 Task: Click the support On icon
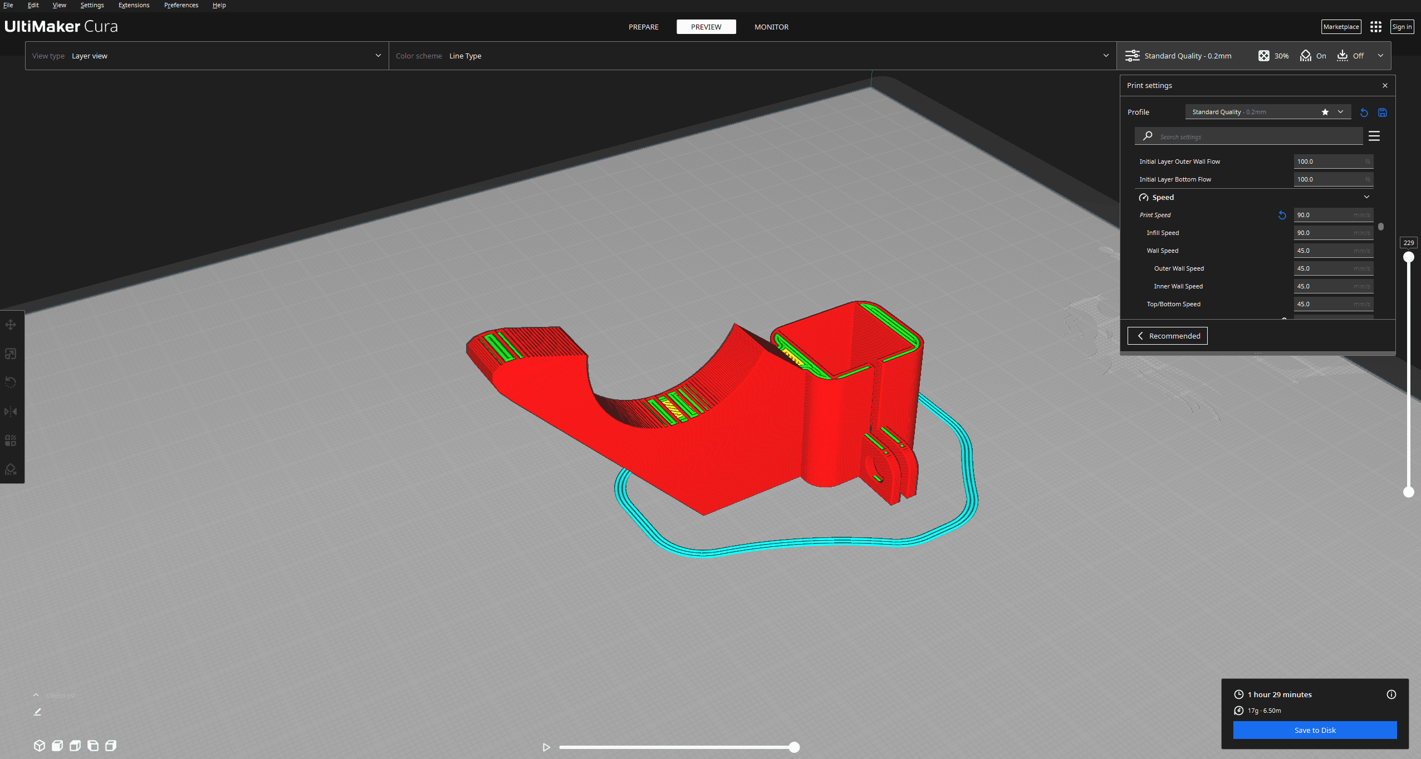point(1306,56)
